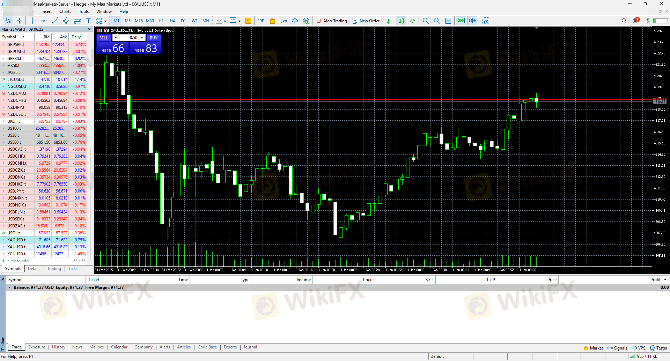Expand the objects shapes dropdown arrow

pyautogui.click(x=105, y=21)
